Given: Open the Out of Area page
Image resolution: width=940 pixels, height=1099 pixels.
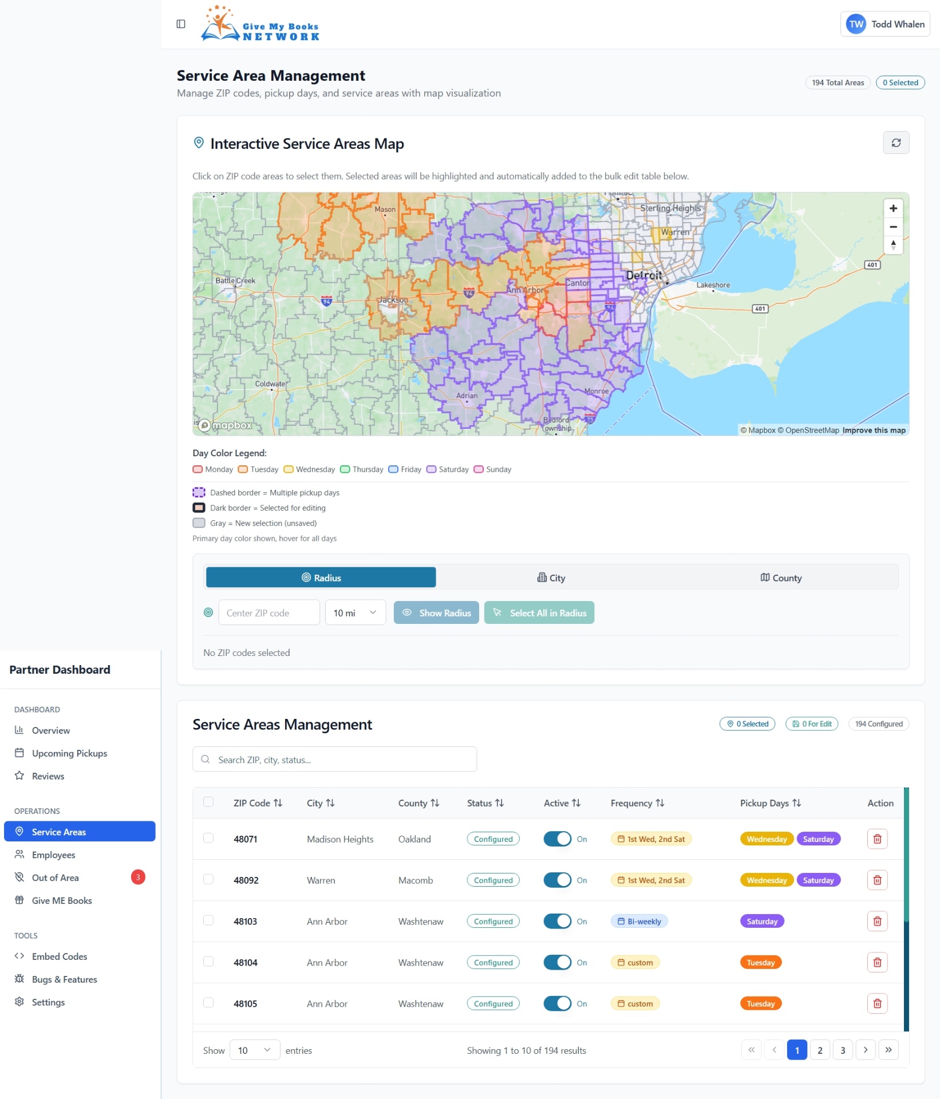Looking at the screenshot, I should [55, 877].
